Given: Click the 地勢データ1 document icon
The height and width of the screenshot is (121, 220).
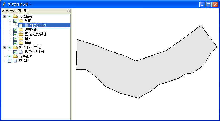Looking at the screenshot, I should [26, 25].
